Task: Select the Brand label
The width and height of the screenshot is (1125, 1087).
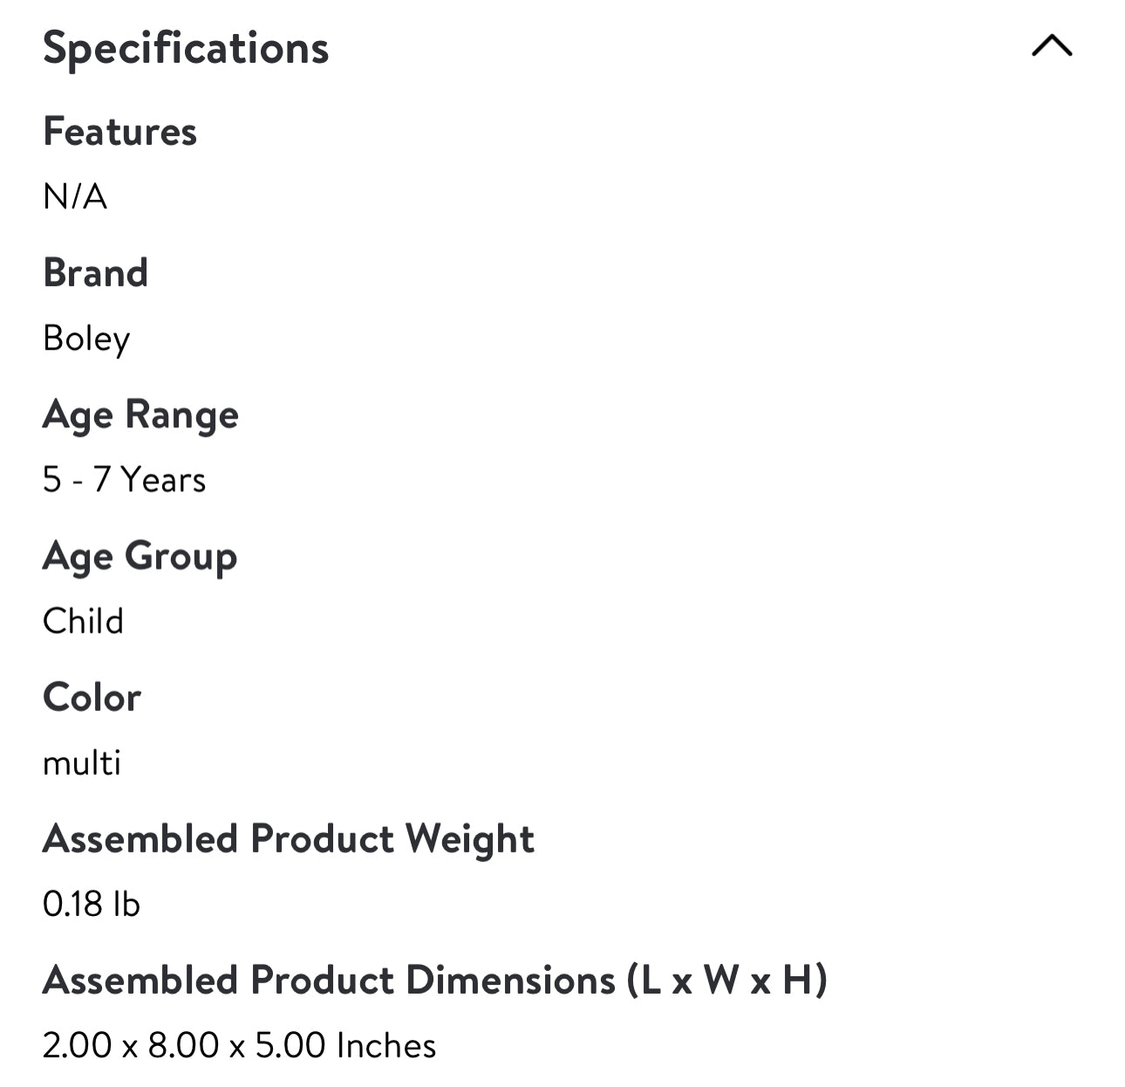Action: click(96, 273)
